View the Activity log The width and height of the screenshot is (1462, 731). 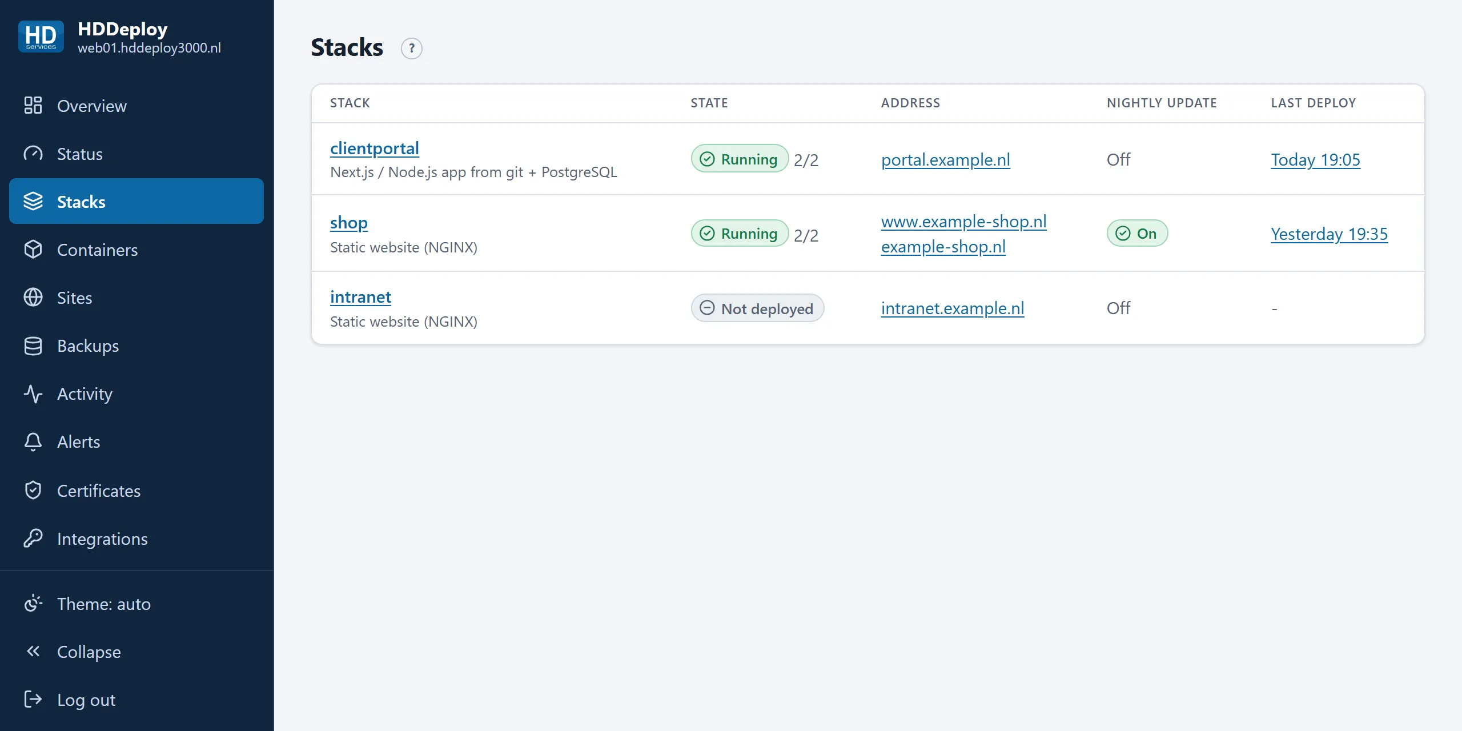pyautogui.click(x=136, y=393)
